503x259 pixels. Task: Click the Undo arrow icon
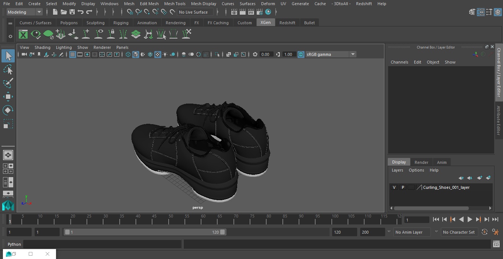(x=81, y=12)
